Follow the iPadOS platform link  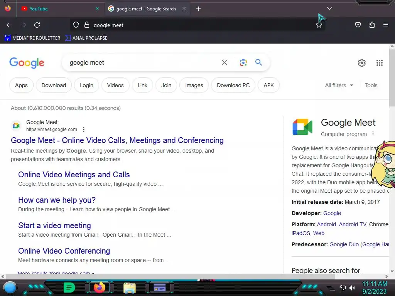(301, 233)
